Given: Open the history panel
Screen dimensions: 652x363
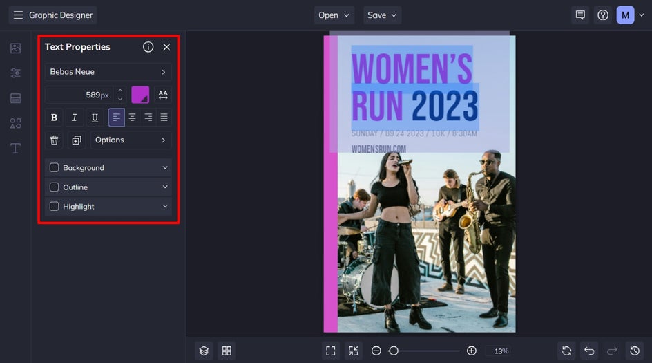Looking at the screenshot, I should (635, 351).
